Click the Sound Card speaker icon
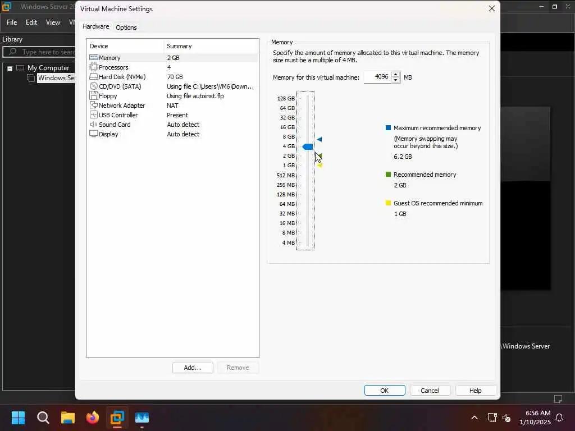 click(x=94, y=124)
